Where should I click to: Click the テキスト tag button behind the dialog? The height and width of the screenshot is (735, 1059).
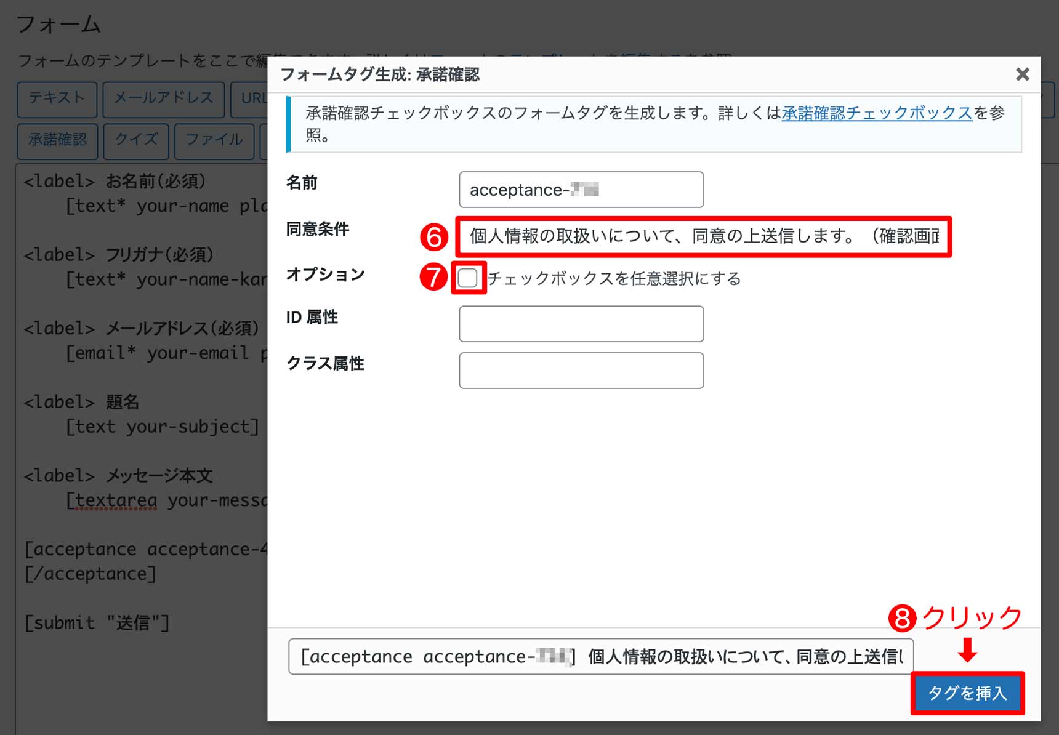click(x=57, y=98)
